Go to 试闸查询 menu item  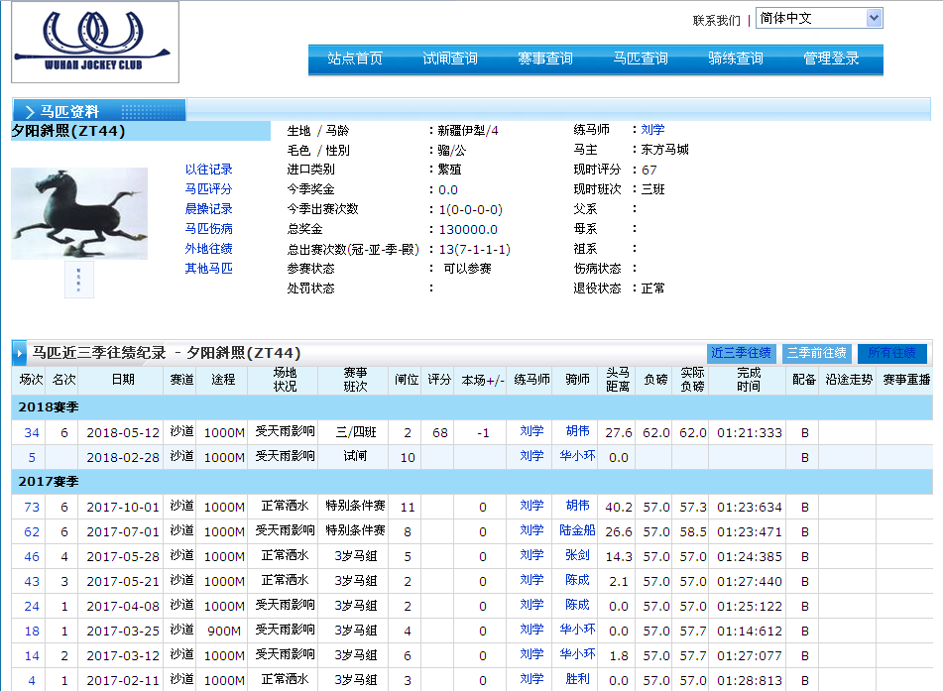click(x=450, y=59)
